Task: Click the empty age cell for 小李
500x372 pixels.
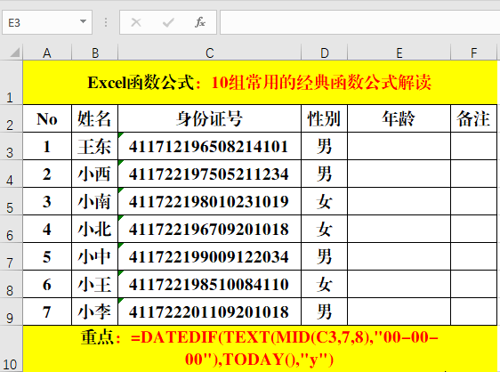Action: [x=399, y=311]
